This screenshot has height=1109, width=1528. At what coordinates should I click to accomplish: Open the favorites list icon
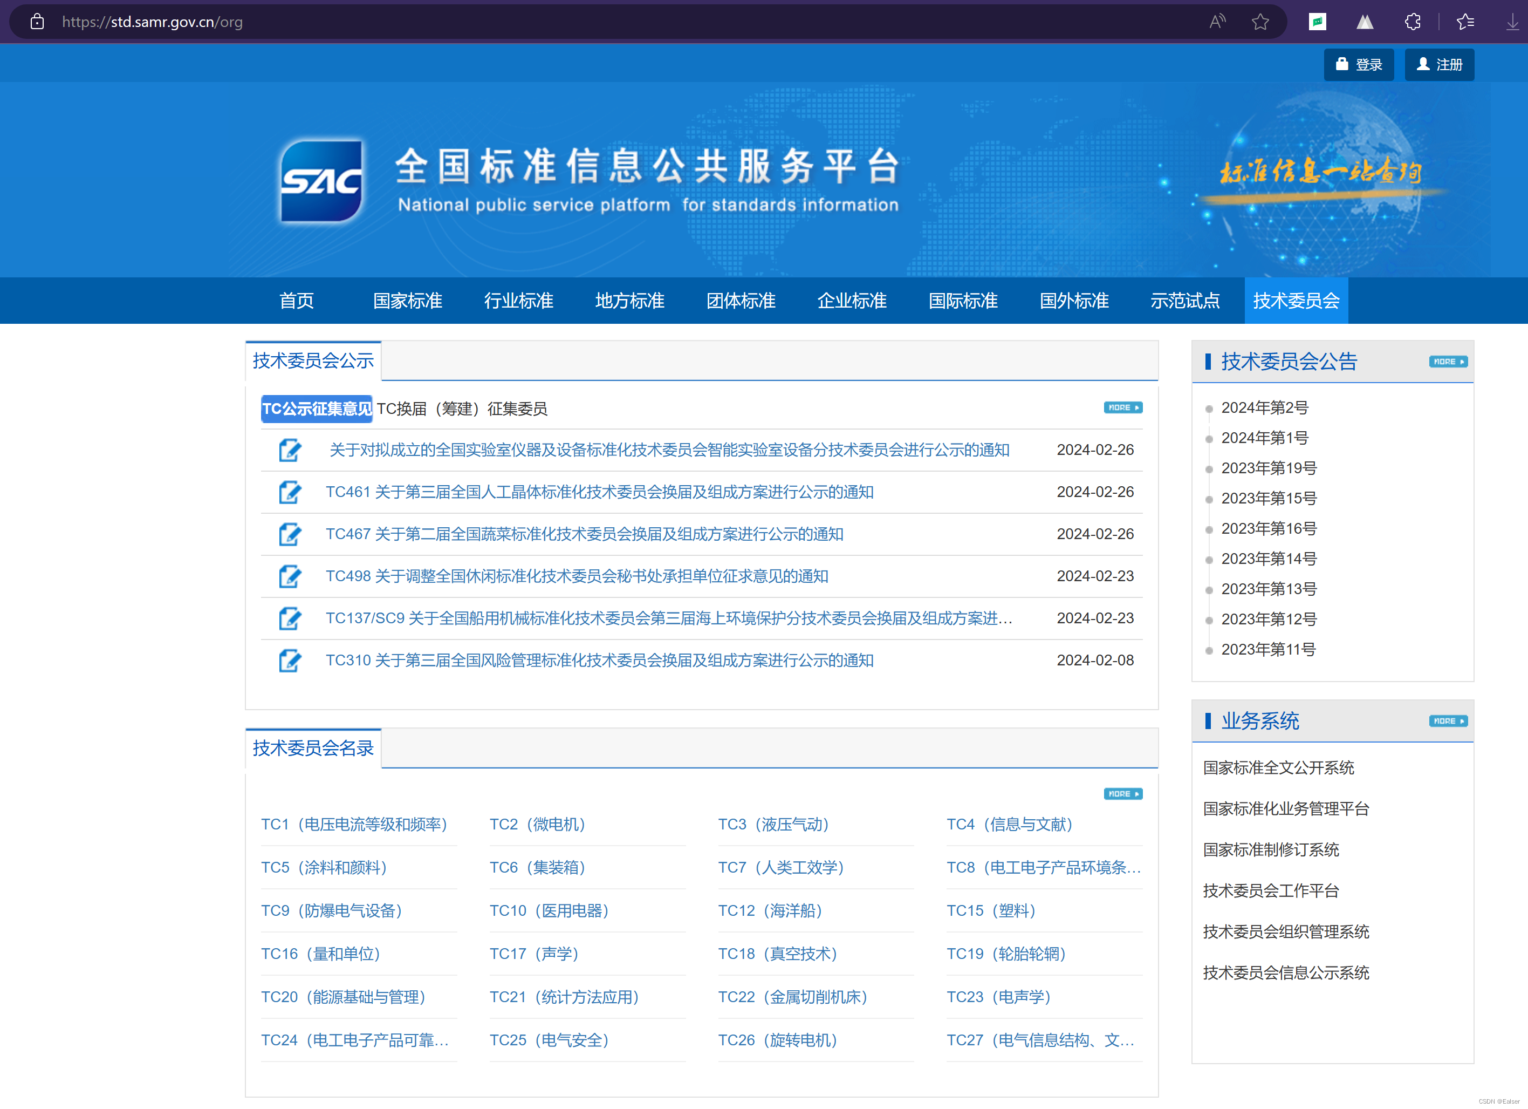[1465, 22]
